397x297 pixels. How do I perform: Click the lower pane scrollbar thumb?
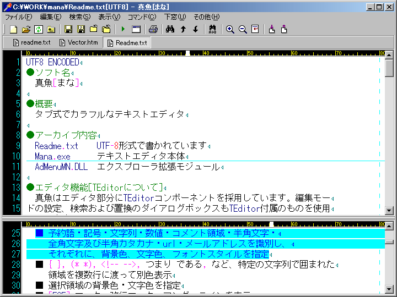(389, 242)
